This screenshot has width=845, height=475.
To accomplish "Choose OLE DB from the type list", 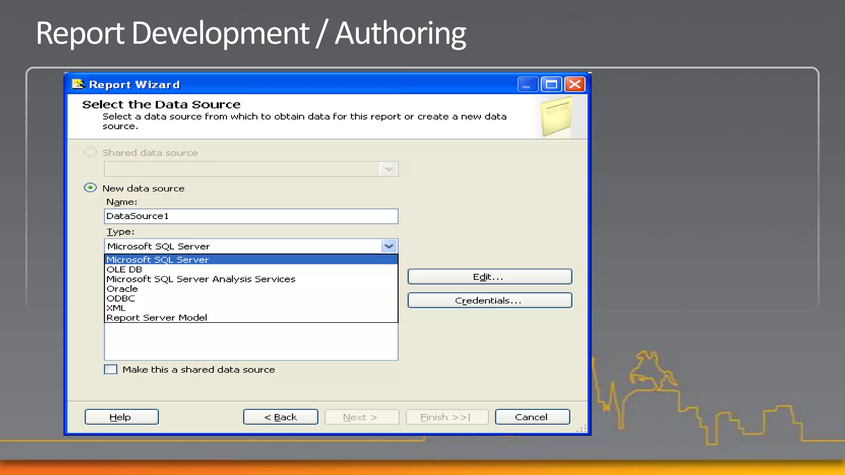I will (251, 270).
